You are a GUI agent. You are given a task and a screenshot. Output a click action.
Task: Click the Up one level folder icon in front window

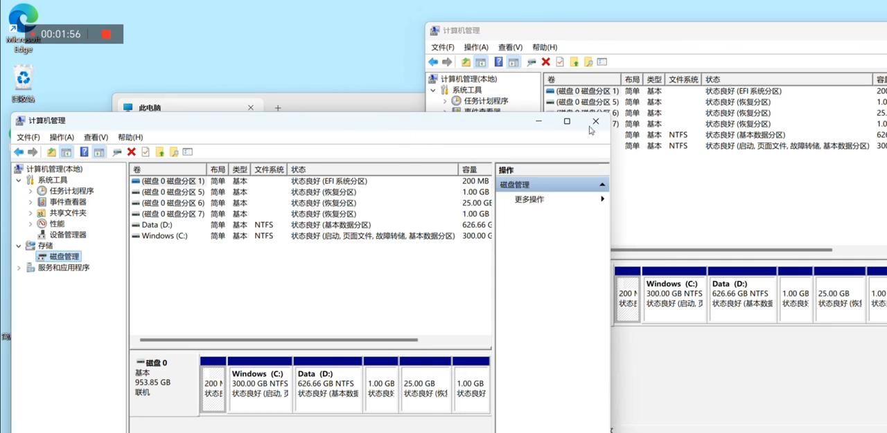coord(51,152)
